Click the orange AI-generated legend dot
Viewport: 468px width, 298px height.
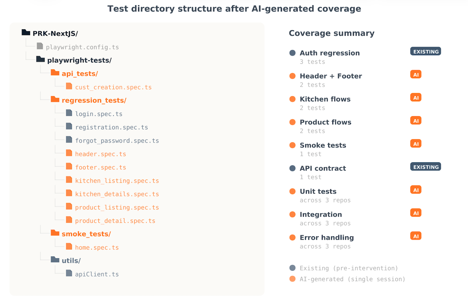click(x=292, y=279)
